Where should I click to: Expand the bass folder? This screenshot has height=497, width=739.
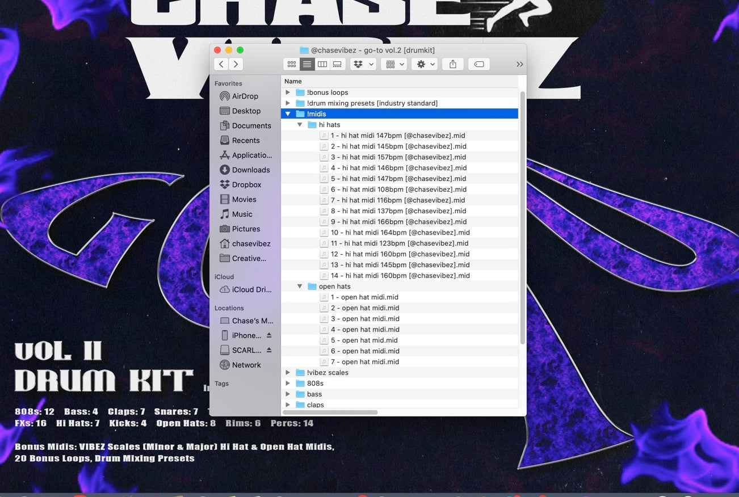click(288, 394)
